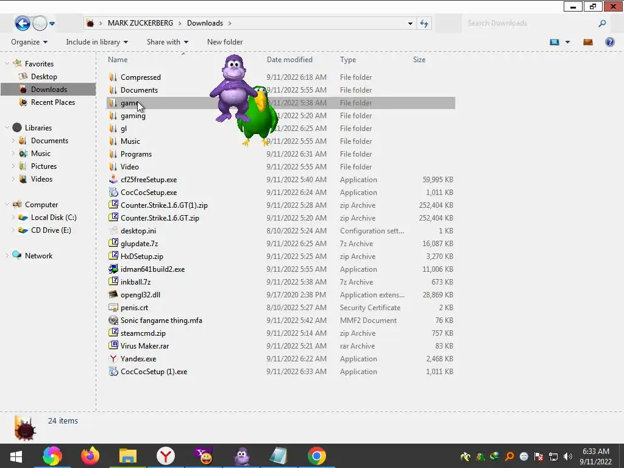
Task: Collapse the Computer group
Action: tap(7, 205)
